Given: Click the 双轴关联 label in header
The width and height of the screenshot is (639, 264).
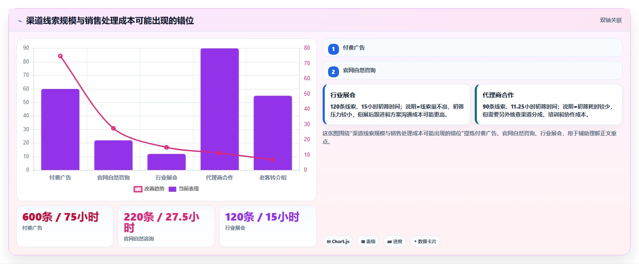Looking at the screenshot, I should 611,20.
